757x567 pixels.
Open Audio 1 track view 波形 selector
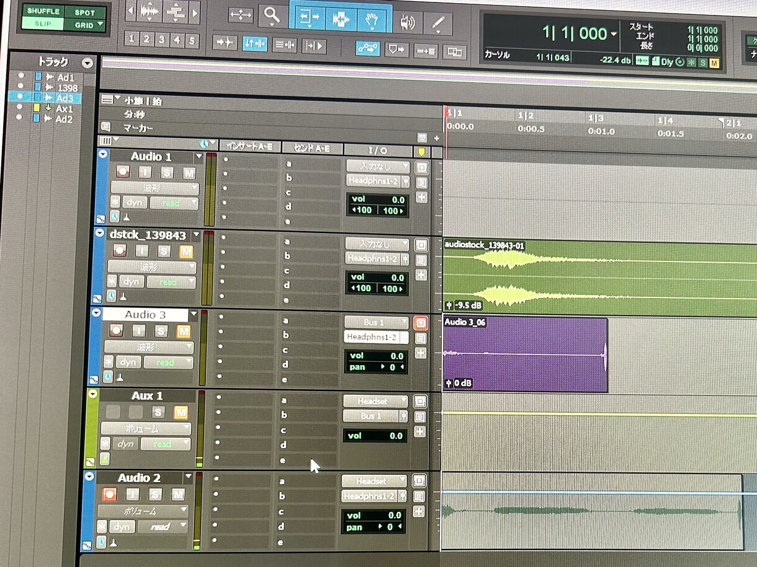(155, 188)
